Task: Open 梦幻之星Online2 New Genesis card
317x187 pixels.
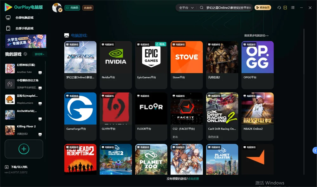Action: click(80, 65)
